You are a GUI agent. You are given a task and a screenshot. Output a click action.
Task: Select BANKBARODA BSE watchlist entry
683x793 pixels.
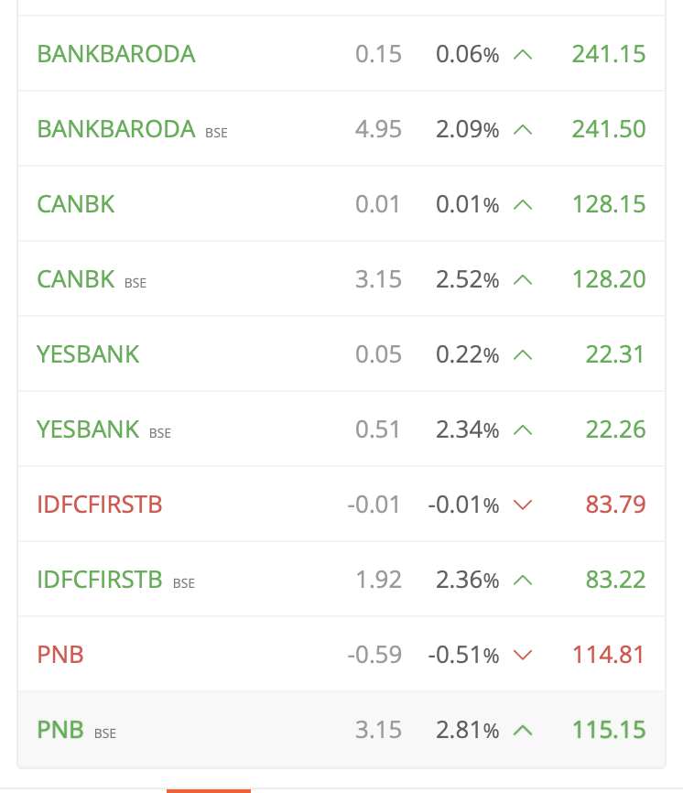click(x=341, y=128)
